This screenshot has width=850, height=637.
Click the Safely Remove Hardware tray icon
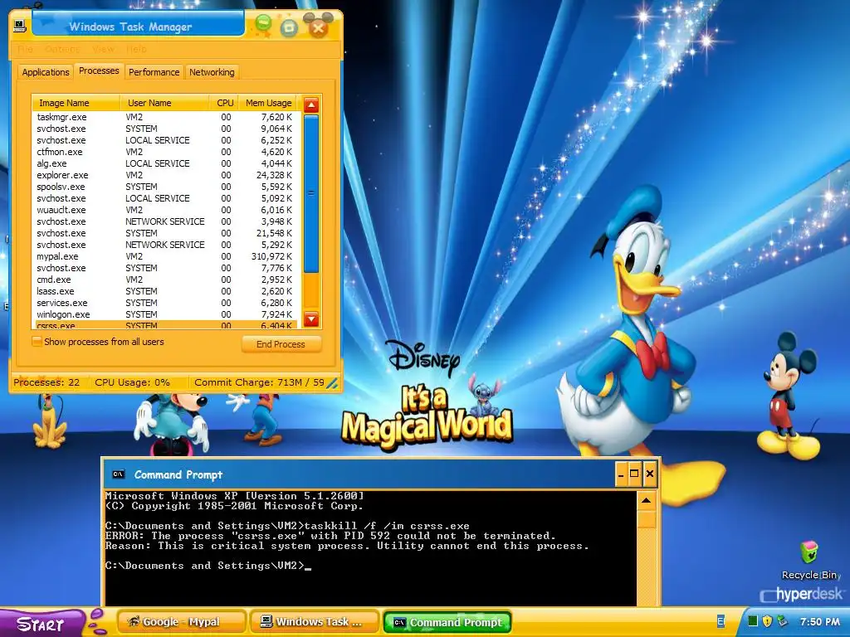point(782,621)
